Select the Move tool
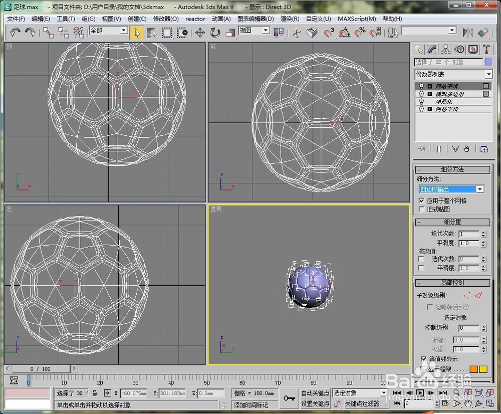501x414 pixels. click(x=200, y=33)
